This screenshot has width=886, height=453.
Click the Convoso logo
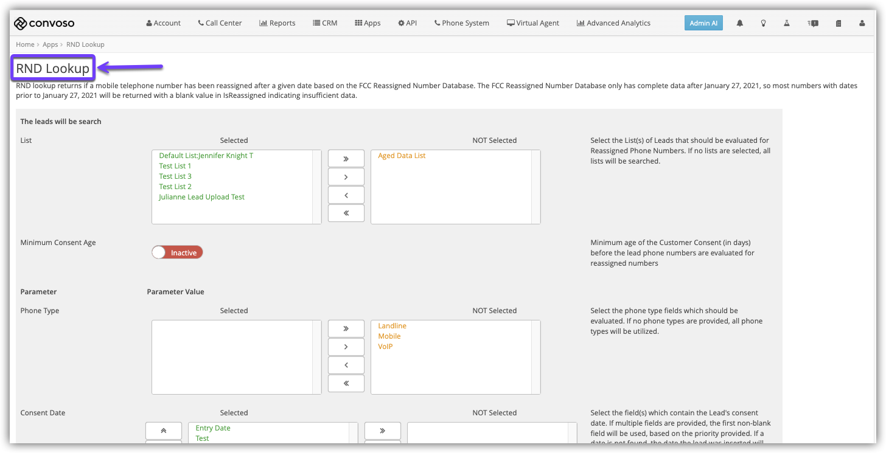pyautogui.click(x=44, y=23)
